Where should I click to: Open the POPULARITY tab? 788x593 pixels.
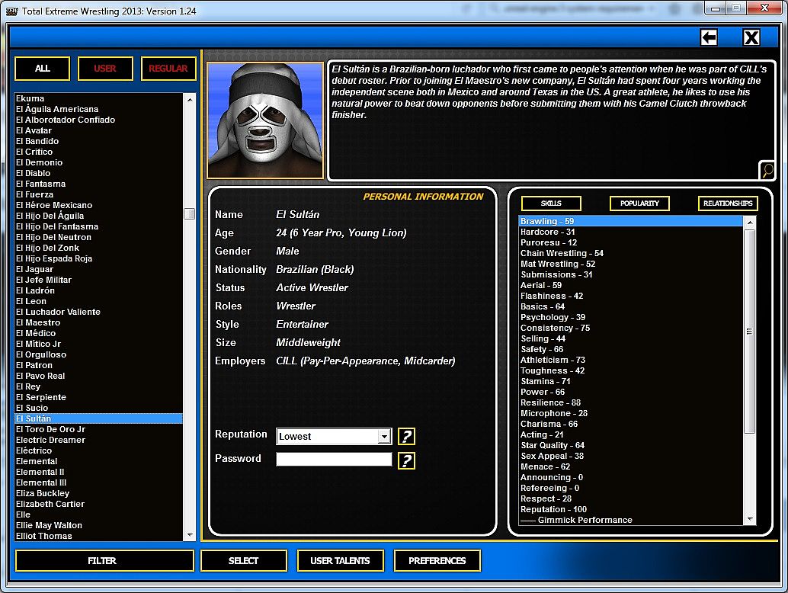click(x=639, y=203)
